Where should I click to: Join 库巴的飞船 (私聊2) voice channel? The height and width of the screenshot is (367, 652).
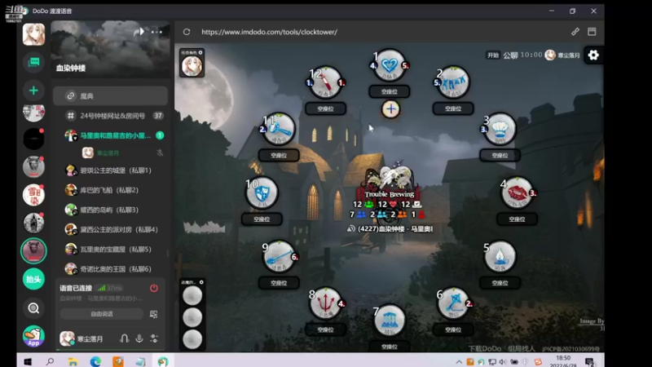coord(110,190)
